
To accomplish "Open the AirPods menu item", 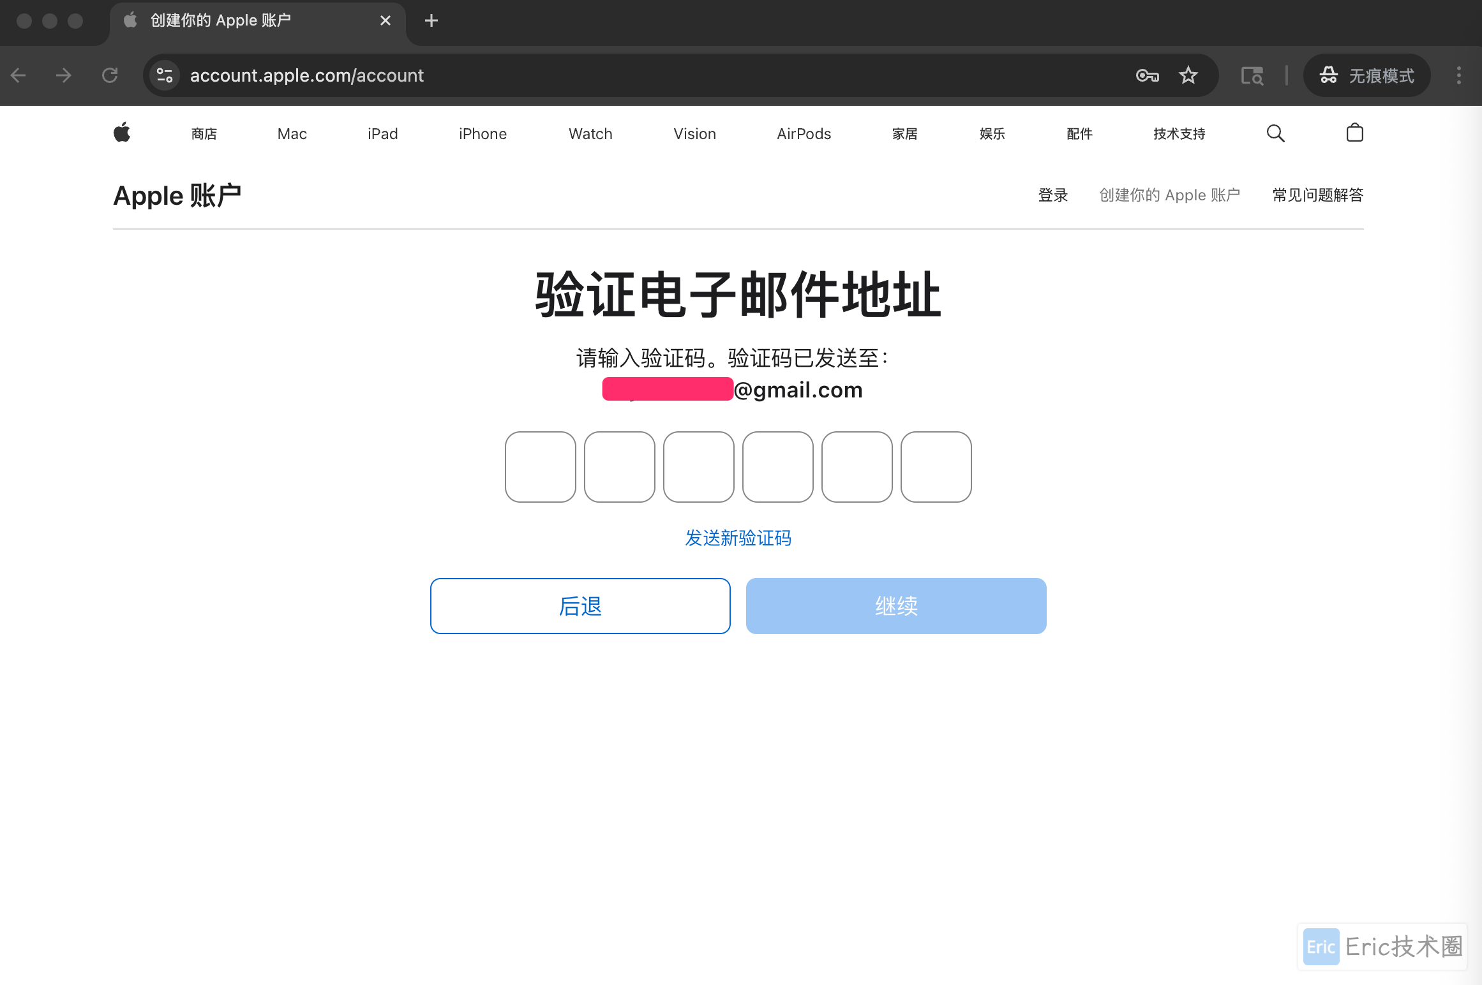I will (804, 134).
